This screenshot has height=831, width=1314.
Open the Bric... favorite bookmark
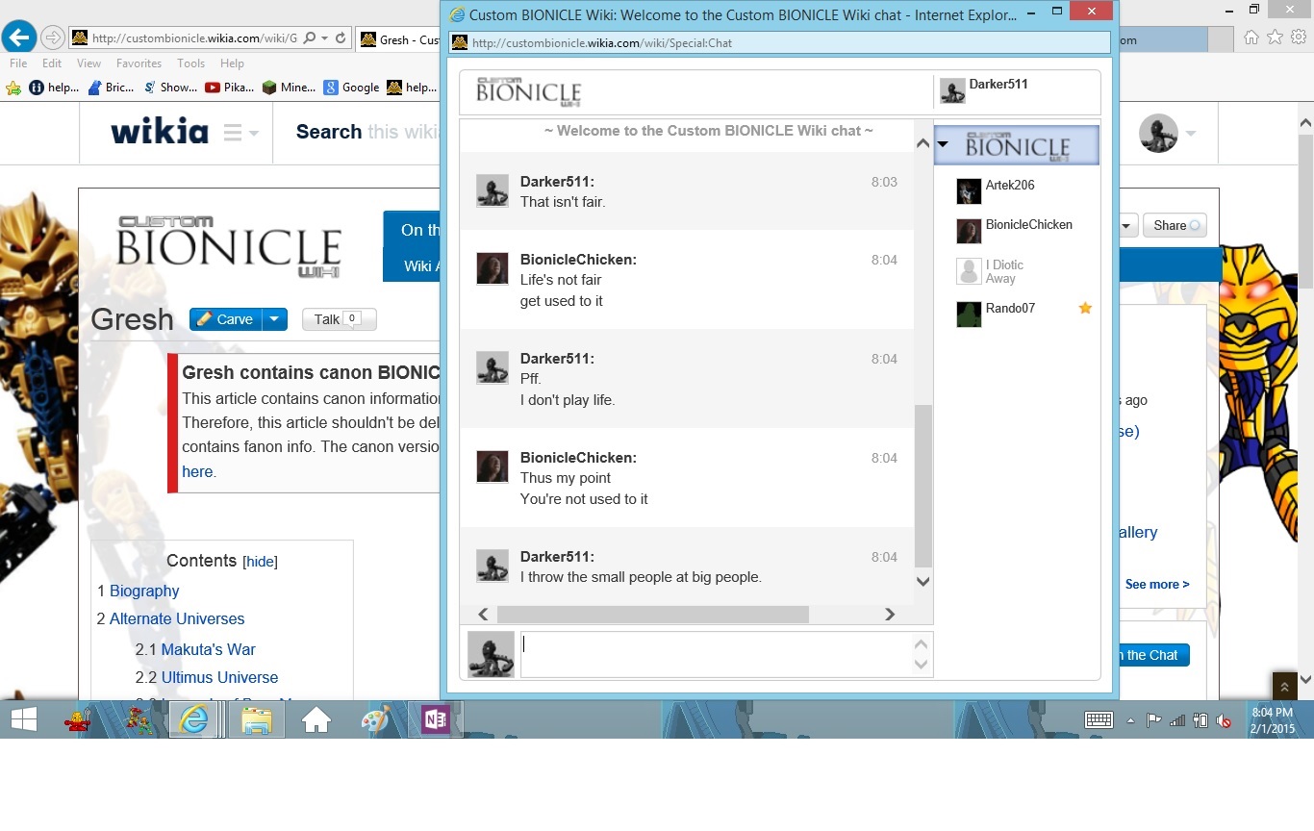[x=111, y=88]
